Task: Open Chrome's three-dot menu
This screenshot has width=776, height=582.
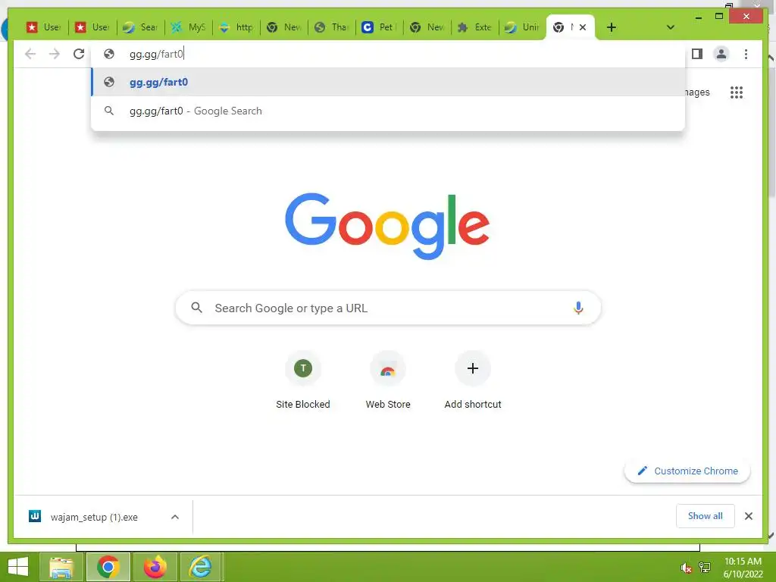Action: click(x=746, y=54)
